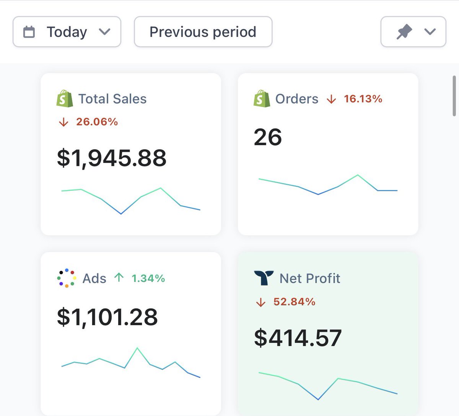Click the Net Profit sparkline chart

(x=328, y=386)
